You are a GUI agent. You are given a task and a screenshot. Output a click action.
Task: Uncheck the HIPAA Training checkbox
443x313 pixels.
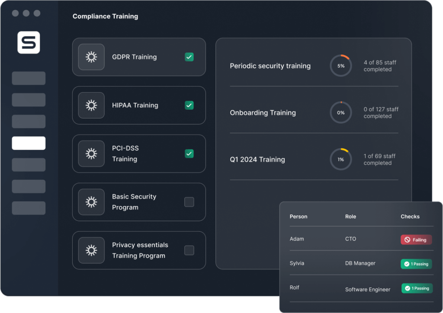pos(189,105)
